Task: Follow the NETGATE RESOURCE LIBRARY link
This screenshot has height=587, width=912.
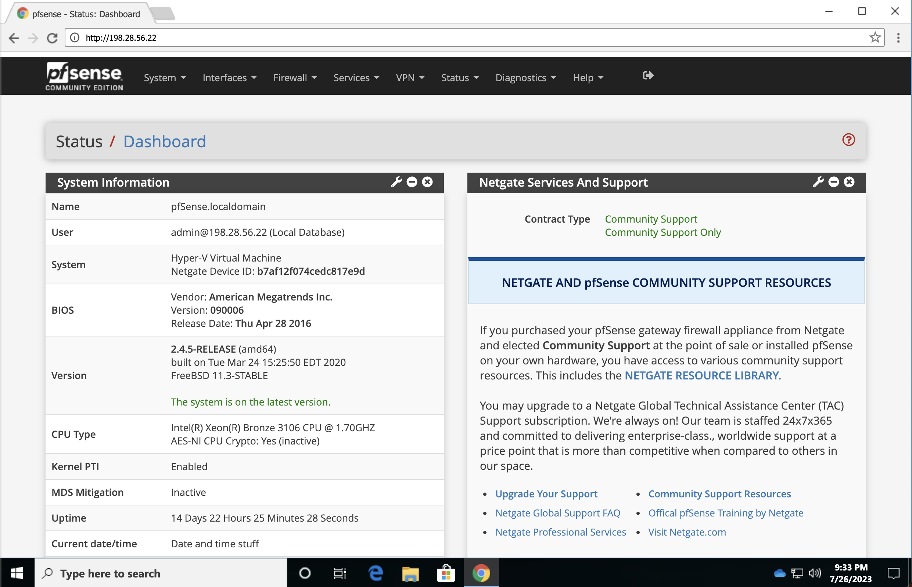Action: click(x=702, y=375)
